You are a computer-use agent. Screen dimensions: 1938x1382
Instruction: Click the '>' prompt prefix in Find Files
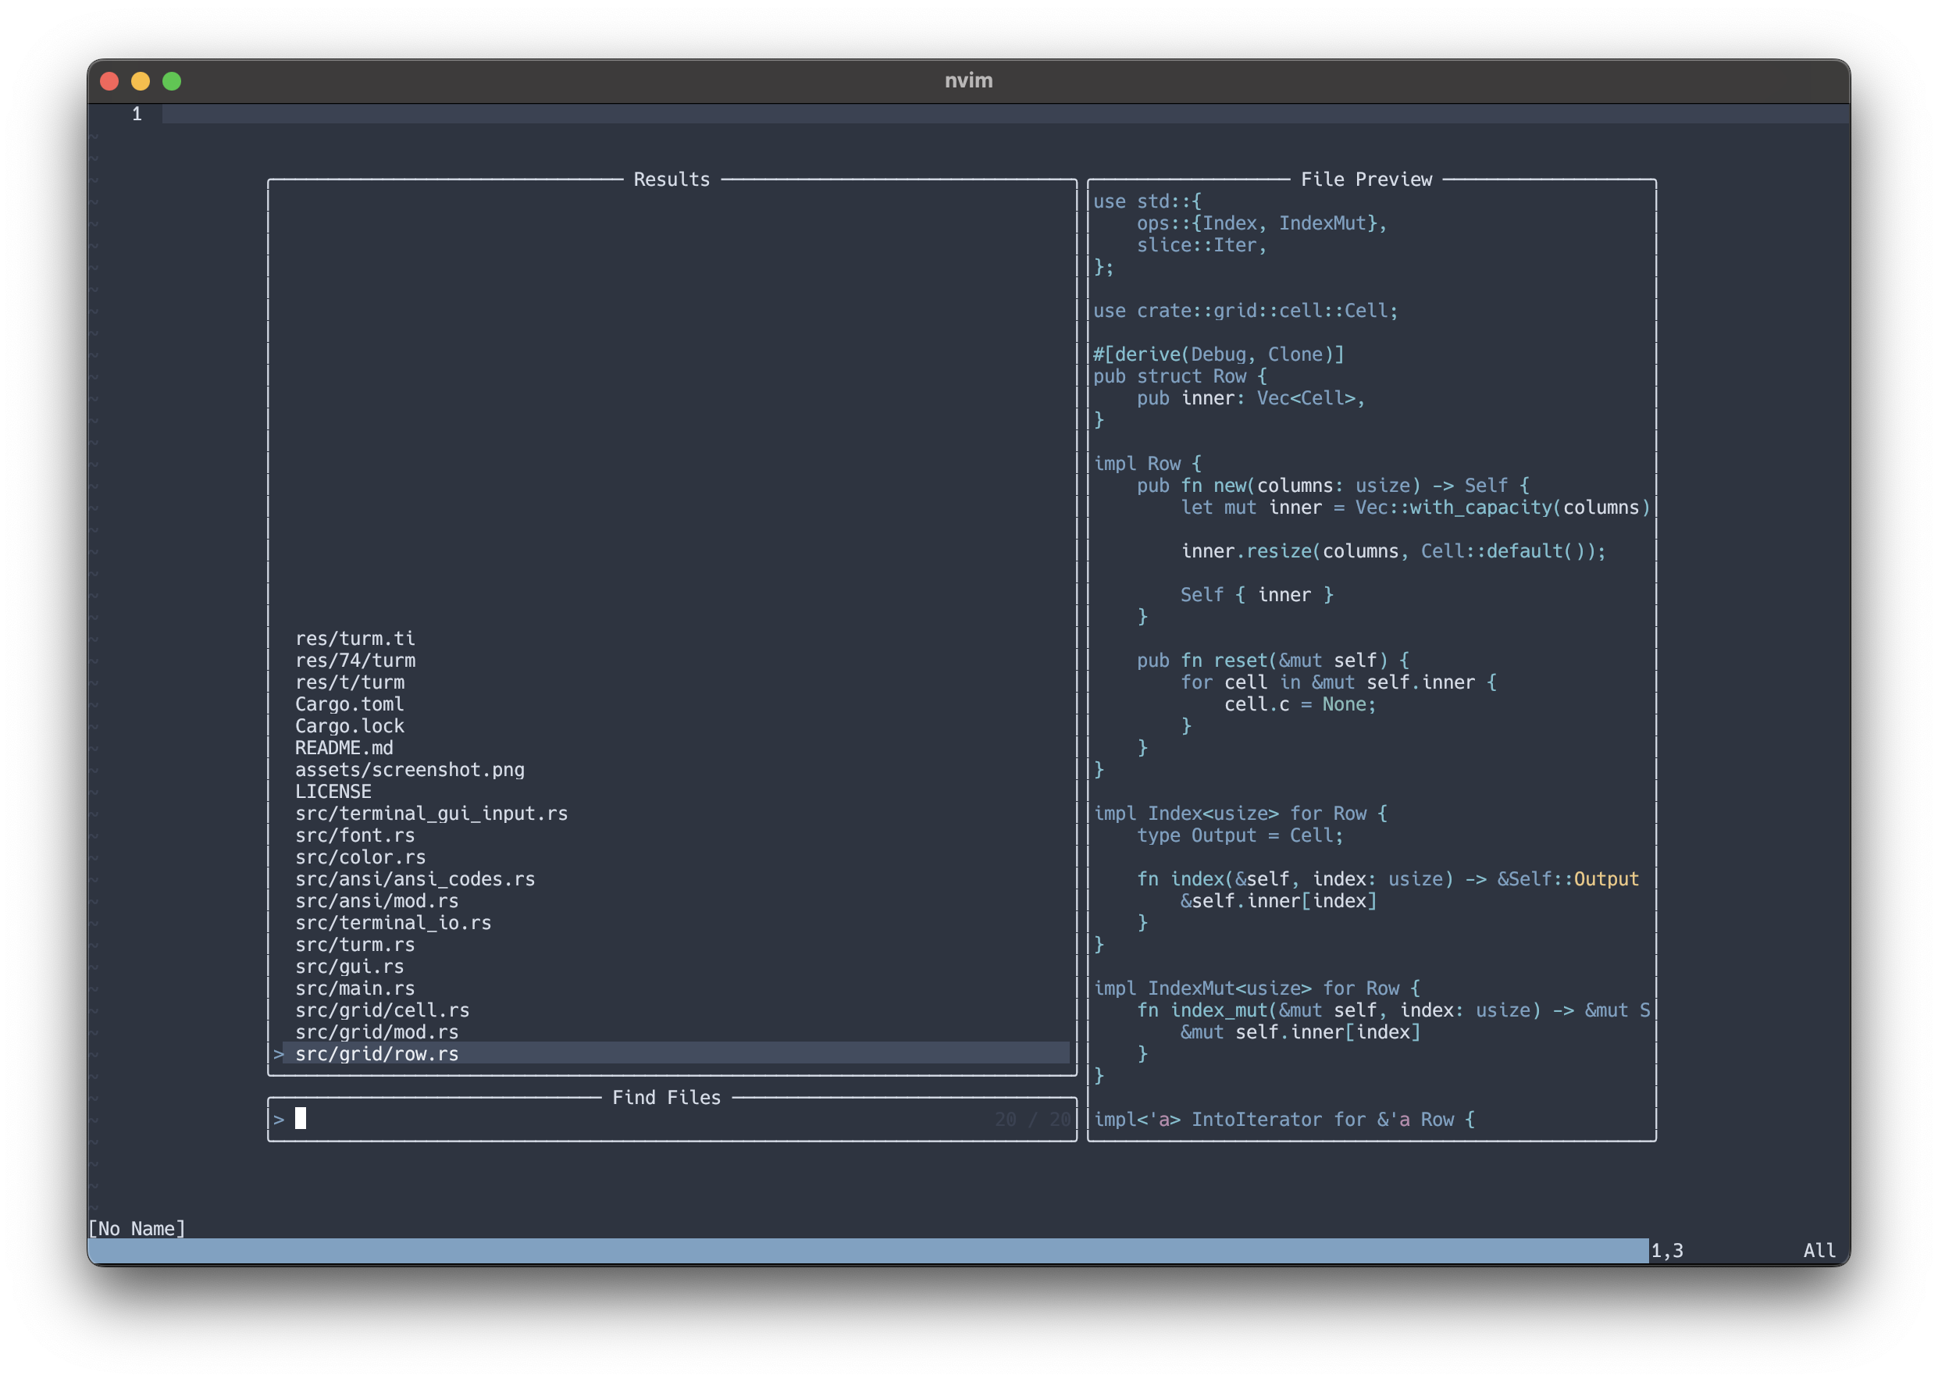(x=278, y=1120)
